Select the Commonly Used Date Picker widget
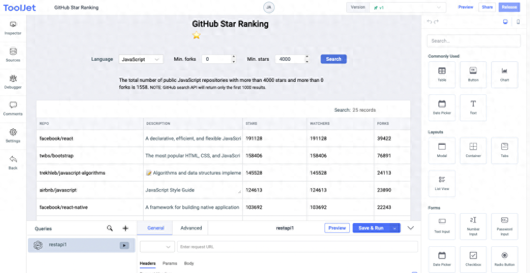 [442, 107]
